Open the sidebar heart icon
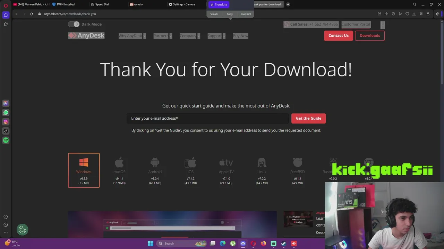The image size is (444, 249). [6, 217]
